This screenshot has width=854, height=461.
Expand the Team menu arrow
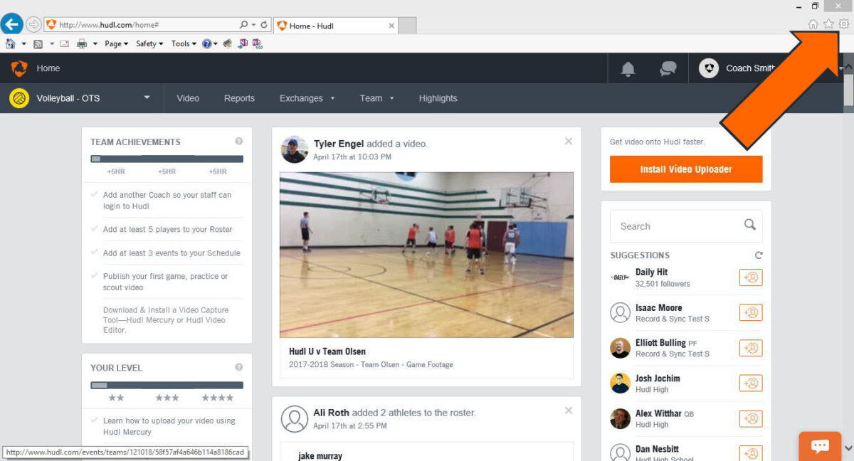pos(391,99)
